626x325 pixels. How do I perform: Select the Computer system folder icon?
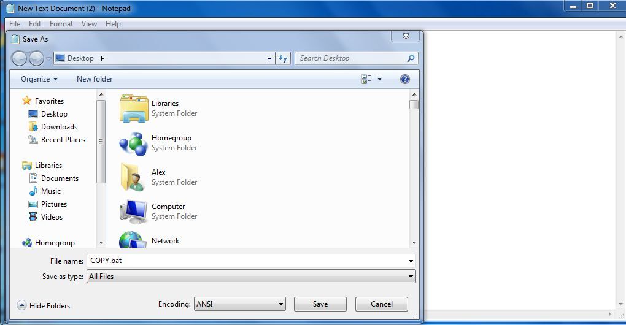(x=134, y=212)
